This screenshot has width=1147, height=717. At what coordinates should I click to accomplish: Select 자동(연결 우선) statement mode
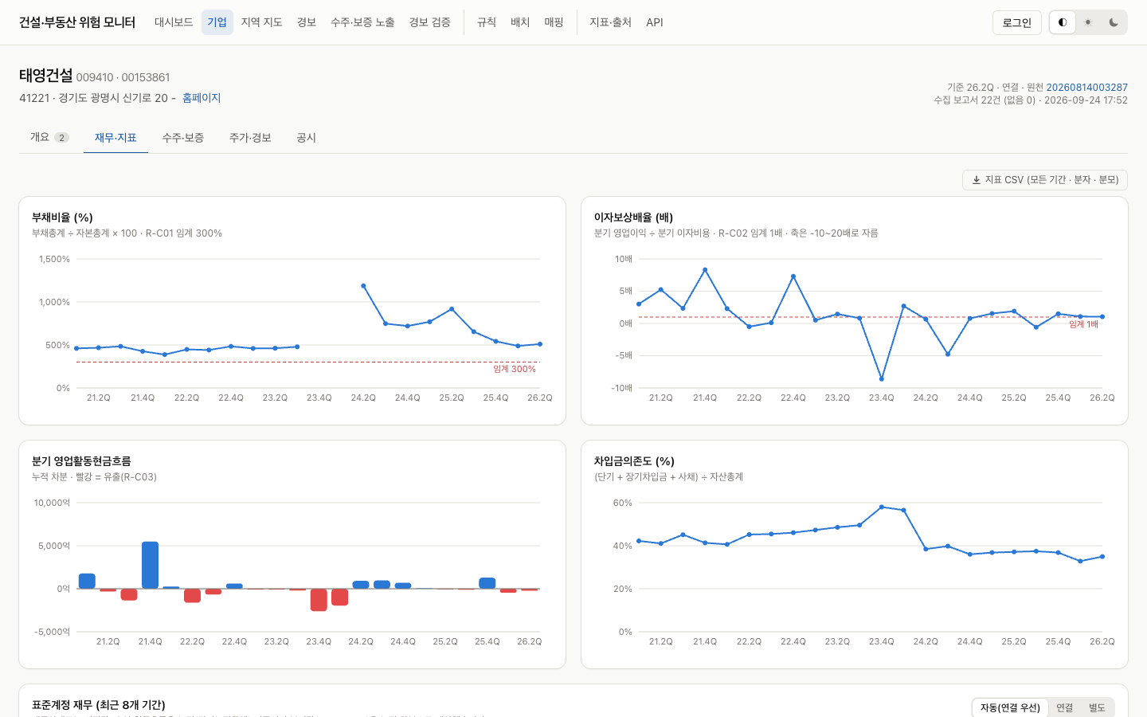coord(1010,707)
